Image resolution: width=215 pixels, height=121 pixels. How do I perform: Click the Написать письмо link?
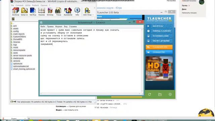click(x=189, y=13)
